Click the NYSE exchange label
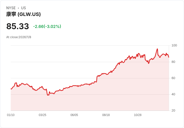 pyautogui.click(x=11, y=8)
